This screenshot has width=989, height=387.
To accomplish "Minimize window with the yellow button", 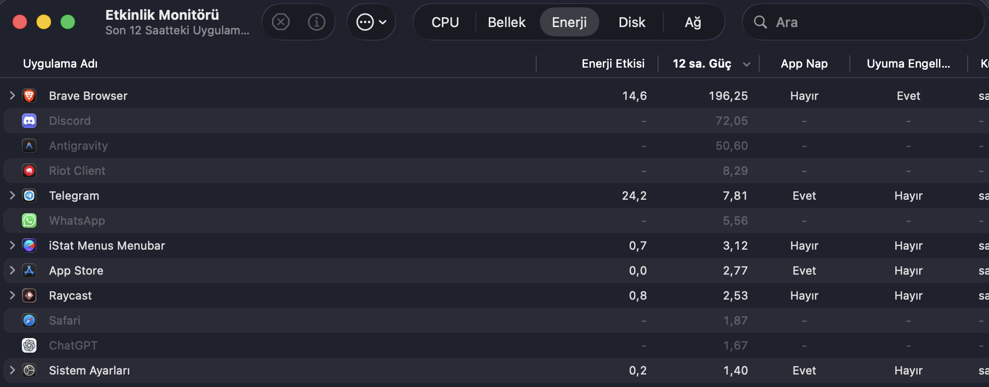I will (44, 22).
